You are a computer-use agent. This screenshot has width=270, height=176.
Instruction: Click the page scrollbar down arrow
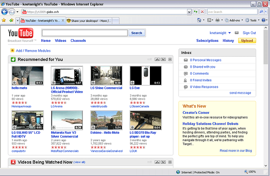click(x=266, y=166)
